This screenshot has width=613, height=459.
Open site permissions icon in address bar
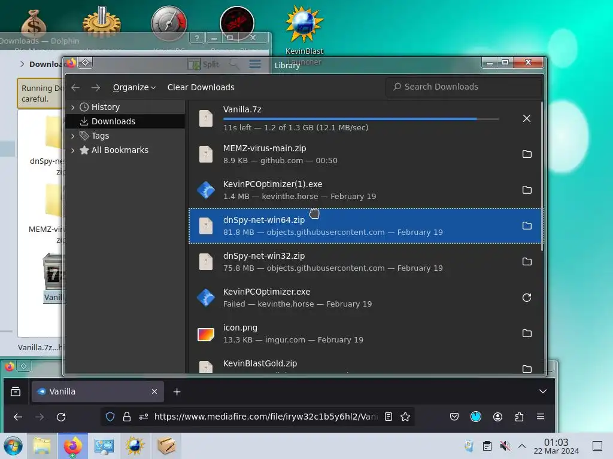(144, 417)
